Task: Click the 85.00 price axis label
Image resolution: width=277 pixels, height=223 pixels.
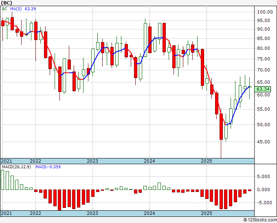Action: click(x=264, y=38)
